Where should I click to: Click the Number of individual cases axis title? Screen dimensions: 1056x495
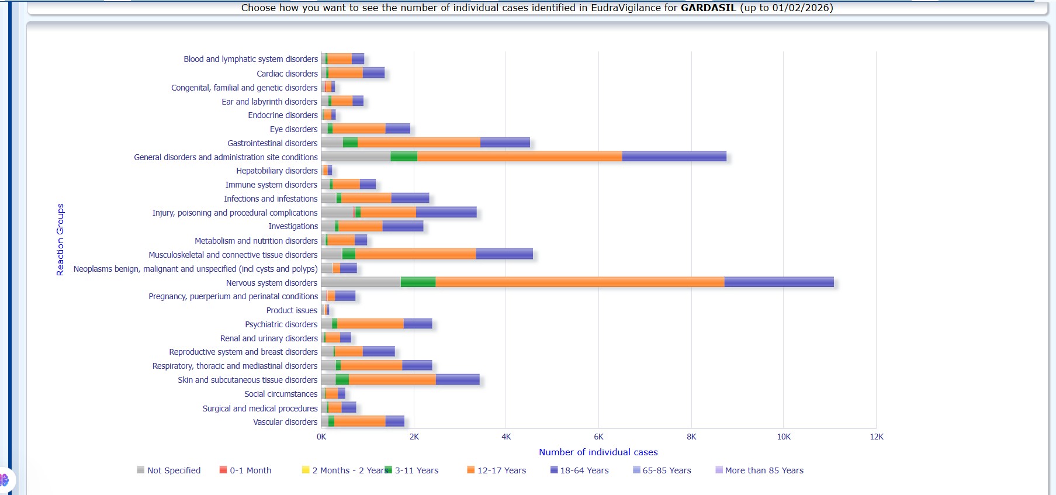pos(598,452)
